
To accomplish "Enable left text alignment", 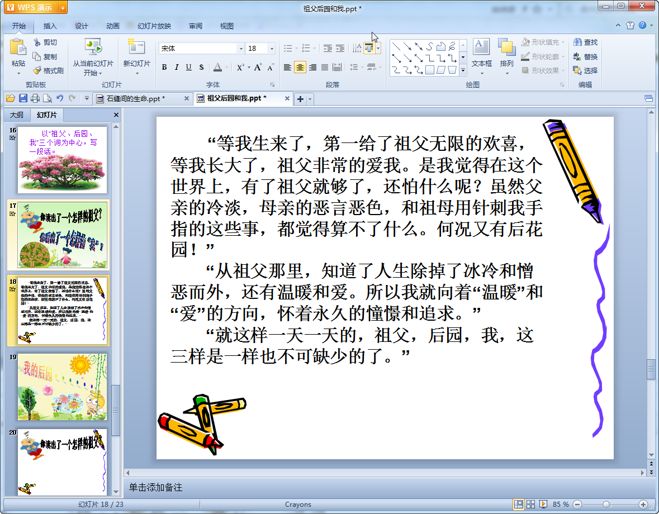I will coord(287,67).
